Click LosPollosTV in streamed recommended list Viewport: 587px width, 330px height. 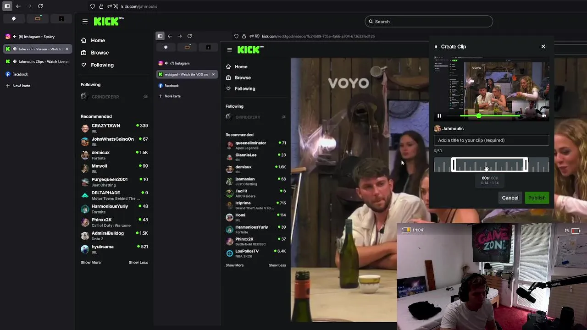coord(255,253)
